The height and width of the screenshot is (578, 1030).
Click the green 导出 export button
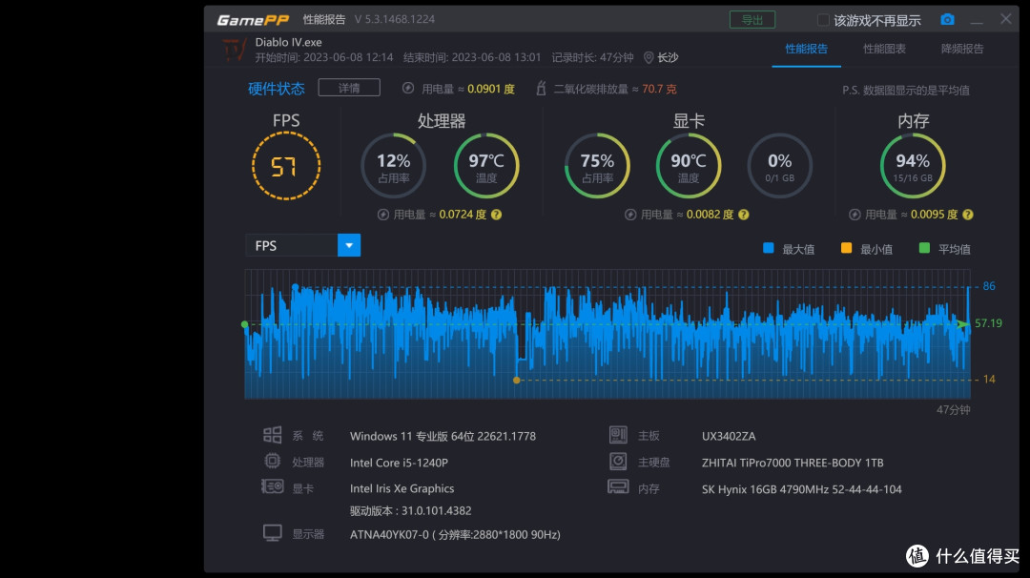click(x=752, y=20)
